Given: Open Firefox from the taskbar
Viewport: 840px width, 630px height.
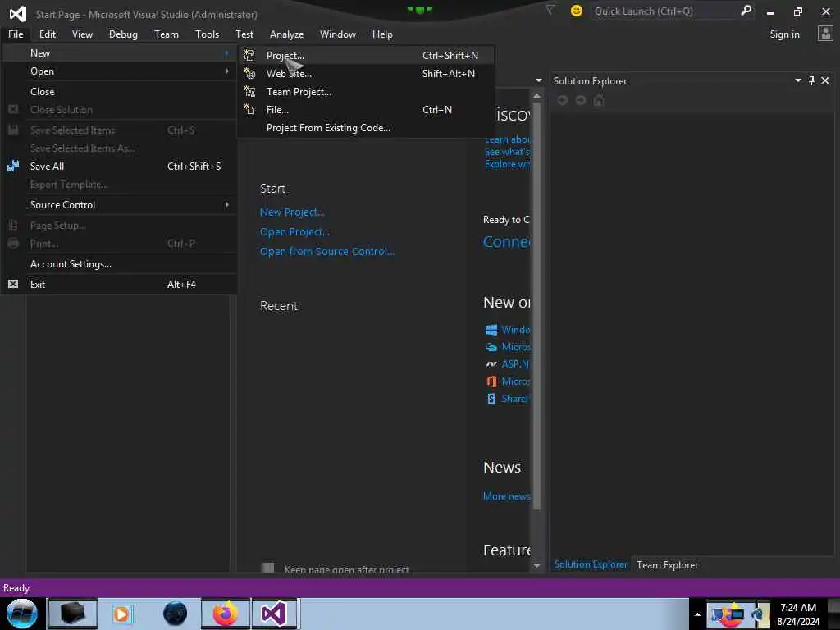Looking at the screenshot, I should (226, 614).
